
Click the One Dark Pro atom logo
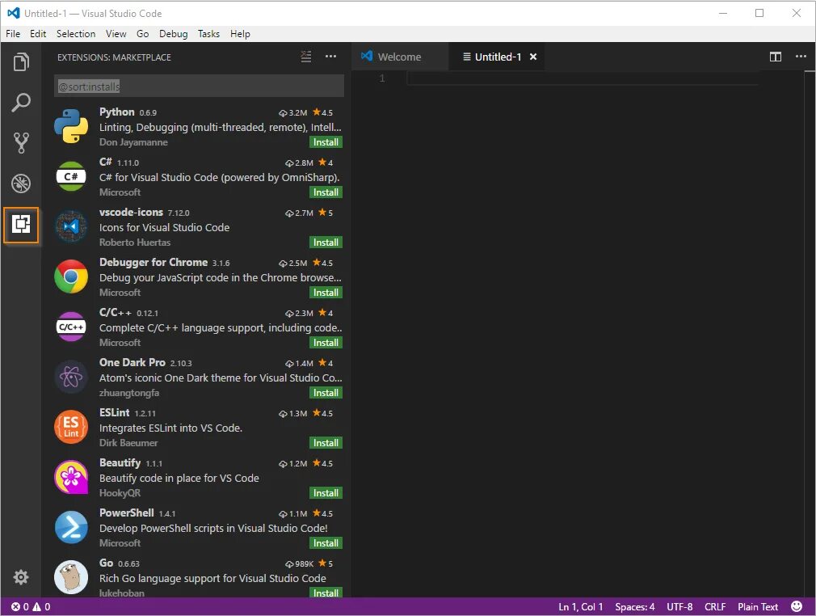point(71,377)
